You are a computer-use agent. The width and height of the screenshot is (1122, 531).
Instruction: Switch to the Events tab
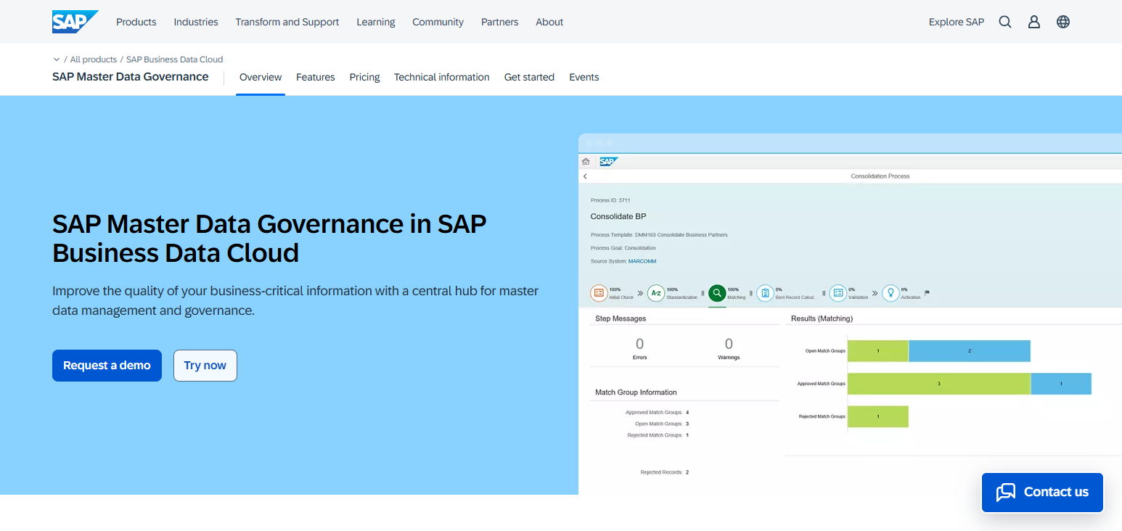584,77
